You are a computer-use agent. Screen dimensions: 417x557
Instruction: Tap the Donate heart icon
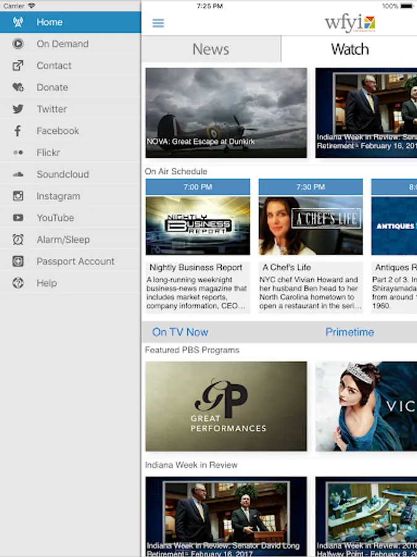point(18,87)
